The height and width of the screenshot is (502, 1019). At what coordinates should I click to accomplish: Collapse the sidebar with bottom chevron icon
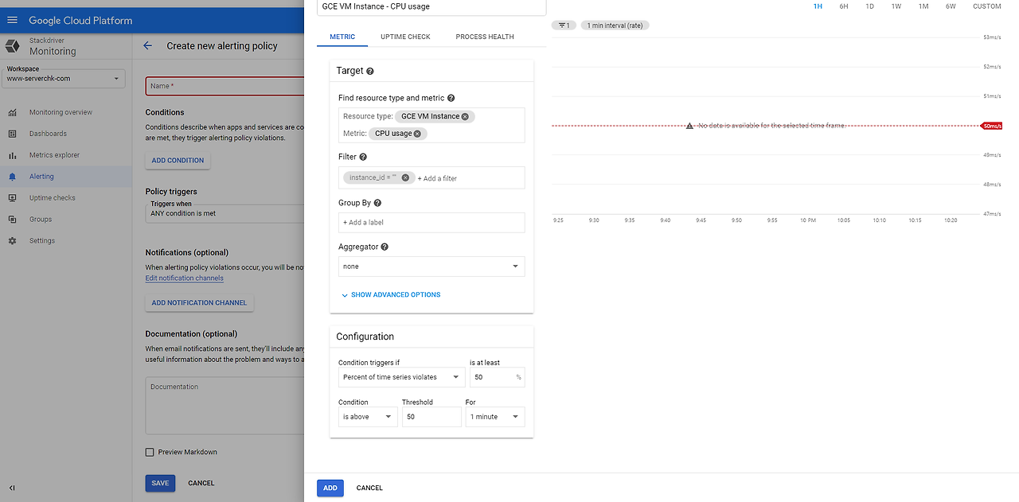(12, 488)
